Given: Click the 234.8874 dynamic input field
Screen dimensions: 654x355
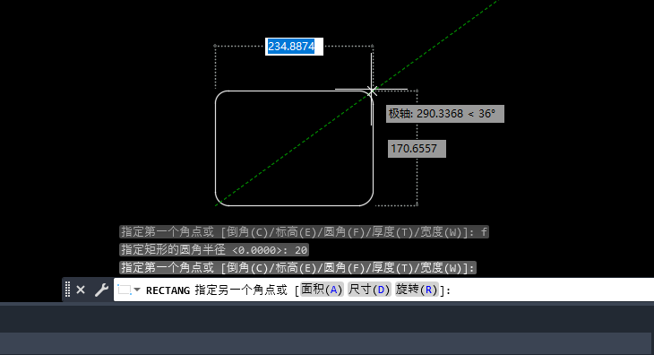Looking at the screenshot, I should pos(294,47).
